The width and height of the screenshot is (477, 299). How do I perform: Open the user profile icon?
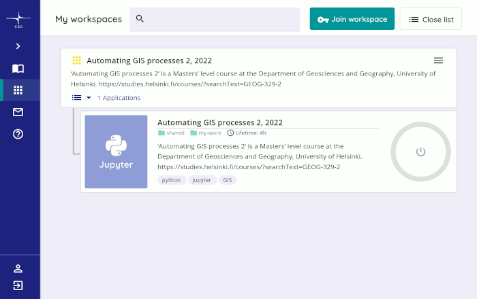pyautogui.click(x=18, y=268)
